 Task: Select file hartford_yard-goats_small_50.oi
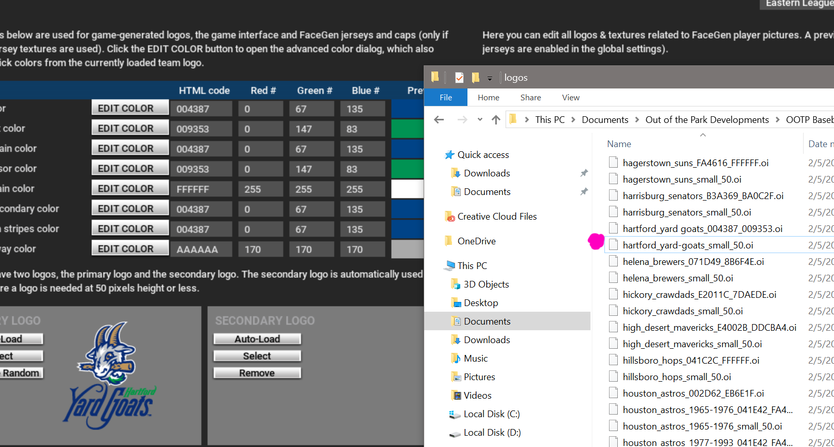(x=687, y=245)
